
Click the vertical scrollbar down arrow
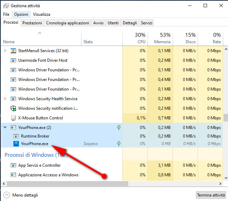pos(226,178)
